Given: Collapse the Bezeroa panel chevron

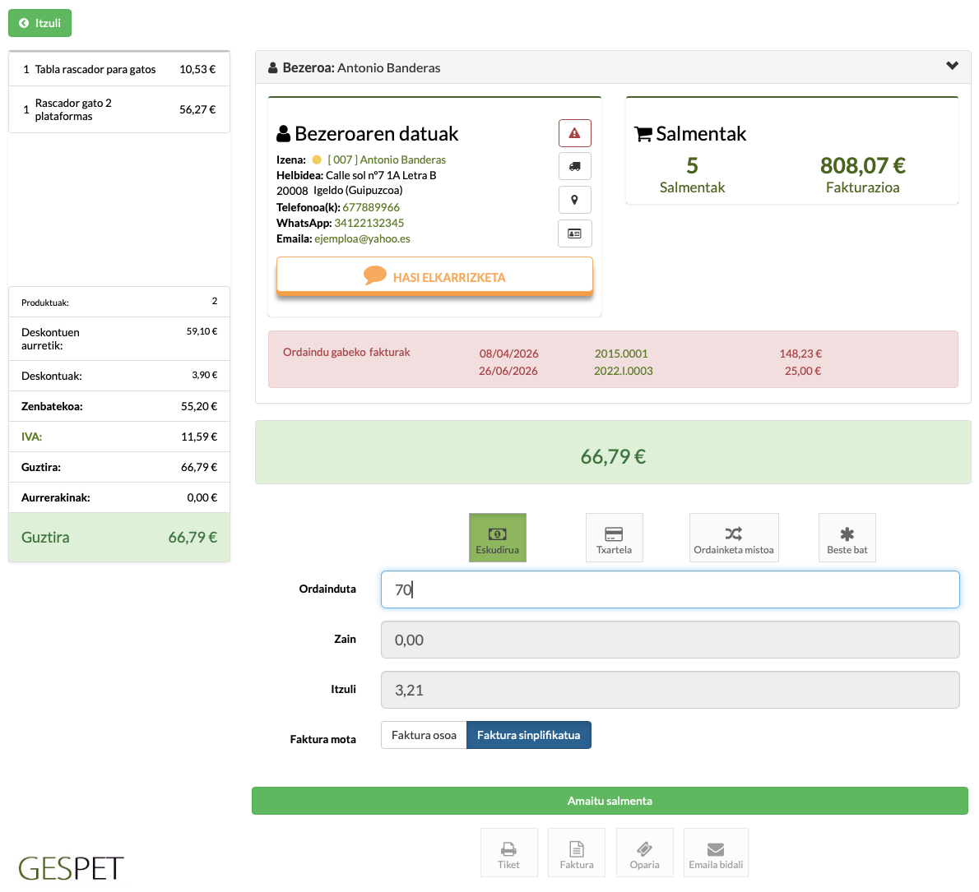Looking at the screenshot, I should click(952, 66).
